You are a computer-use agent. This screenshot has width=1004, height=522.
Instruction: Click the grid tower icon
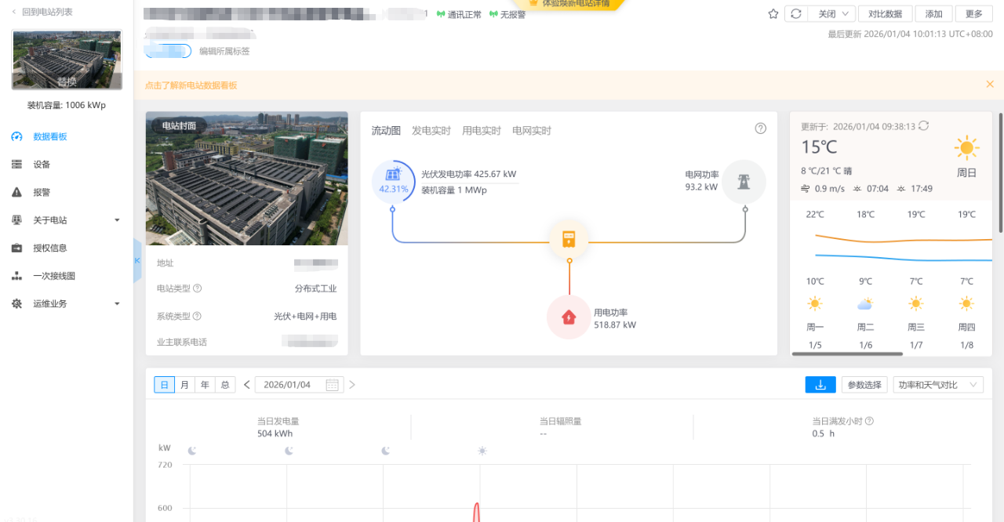(x=744, y=181)
